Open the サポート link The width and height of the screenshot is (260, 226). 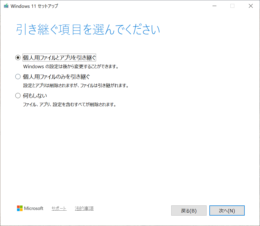coord(59,209)
